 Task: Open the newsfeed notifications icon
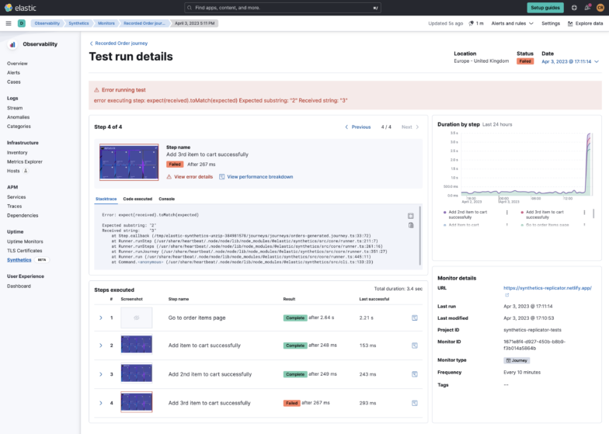[x=587, y=8]
